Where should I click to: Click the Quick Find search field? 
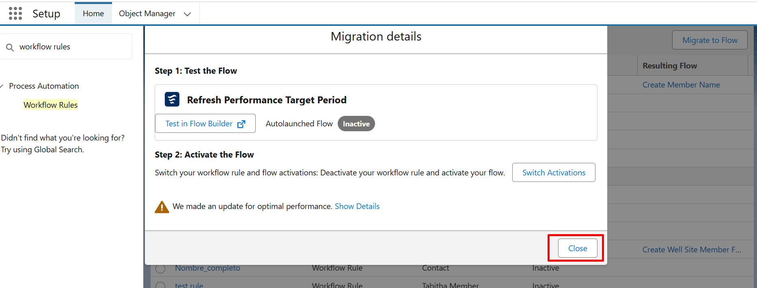tap(66, 47)
